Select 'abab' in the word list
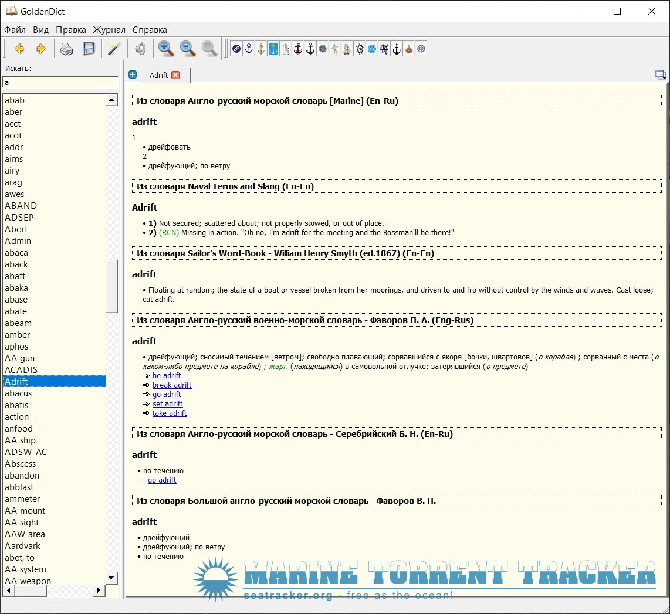Screen dimensions: 670x614 click(54, 100)
